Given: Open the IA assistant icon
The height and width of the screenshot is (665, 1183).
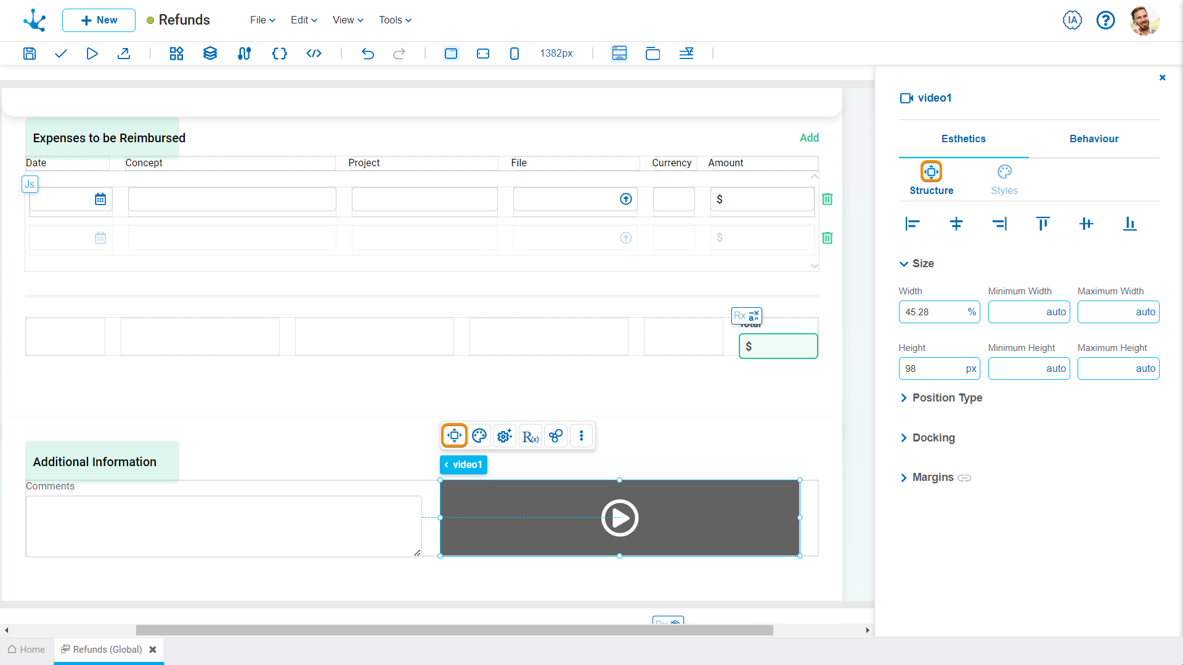Looking at the screenshot, I should 1072,20.
